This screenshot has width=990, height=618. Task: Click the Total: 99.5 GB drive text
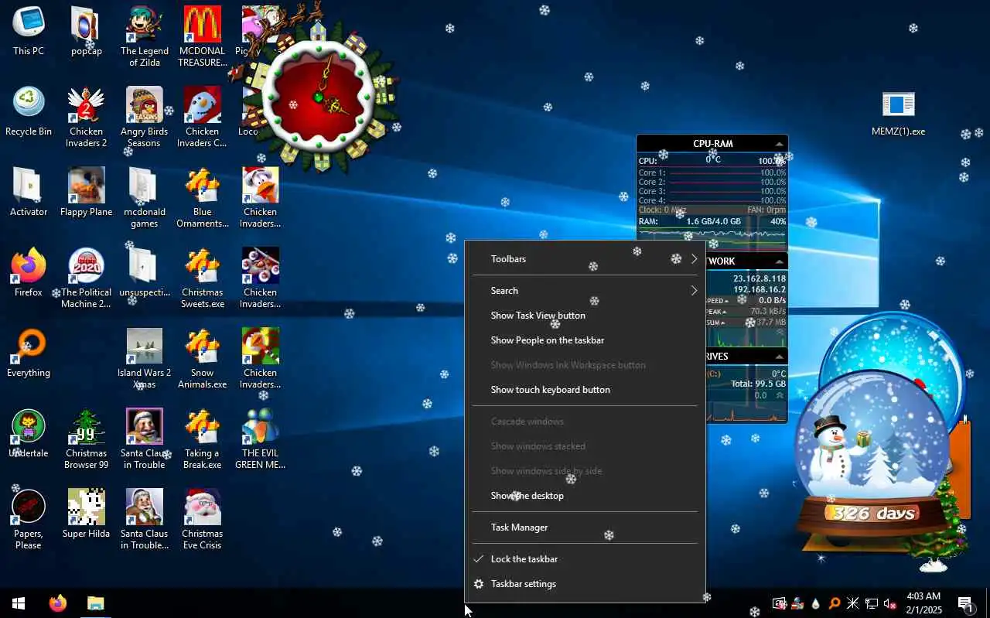tap(758, 384)
